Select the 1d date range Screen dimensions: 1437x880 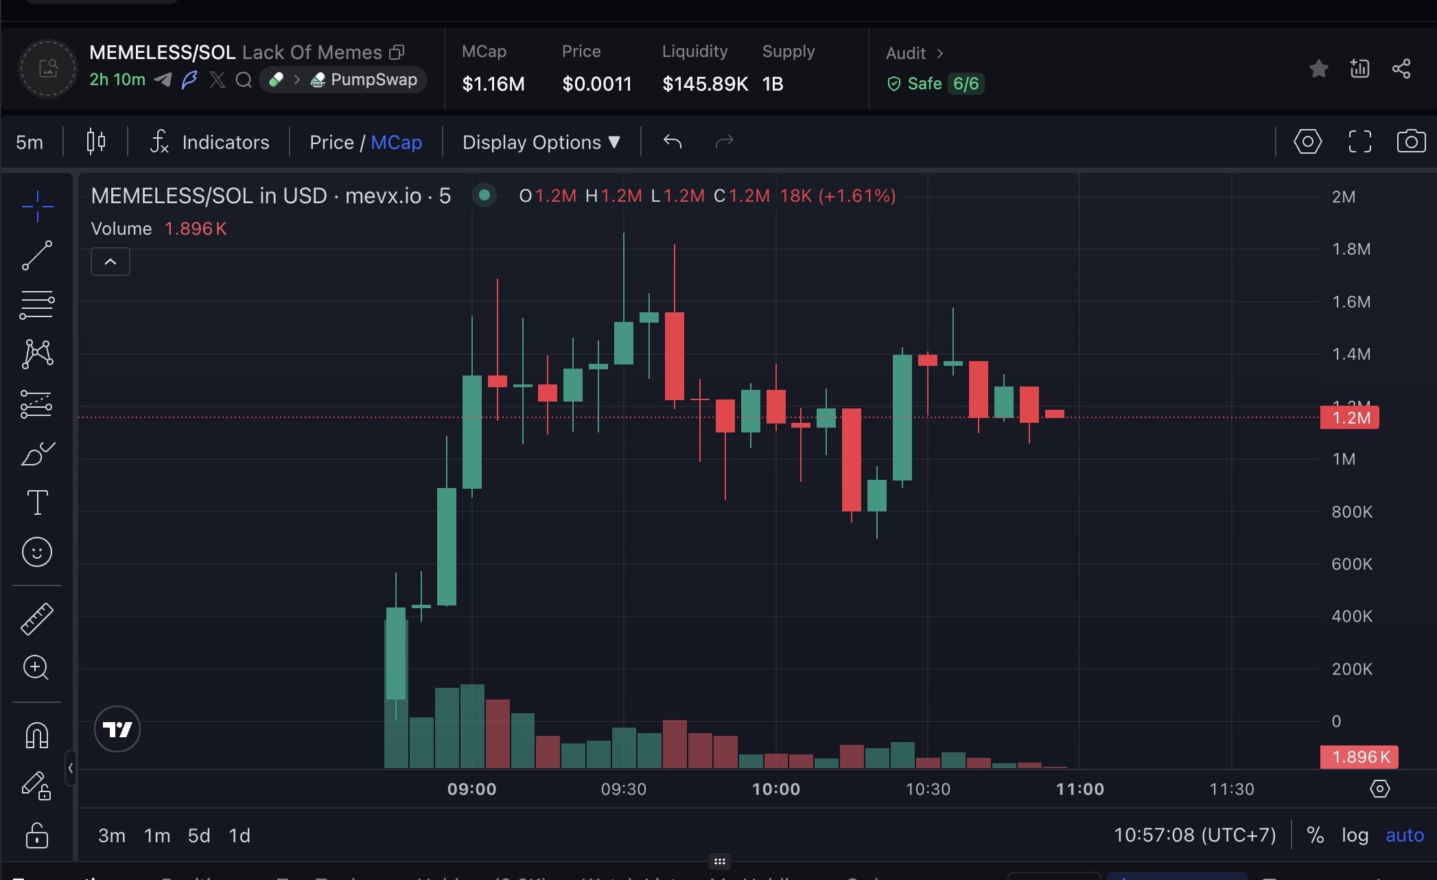pos(239,835)
